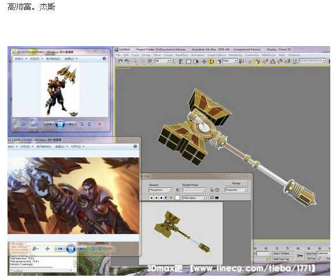
Task: Choose the Select Object arrow tool
Action: (174, 62)
